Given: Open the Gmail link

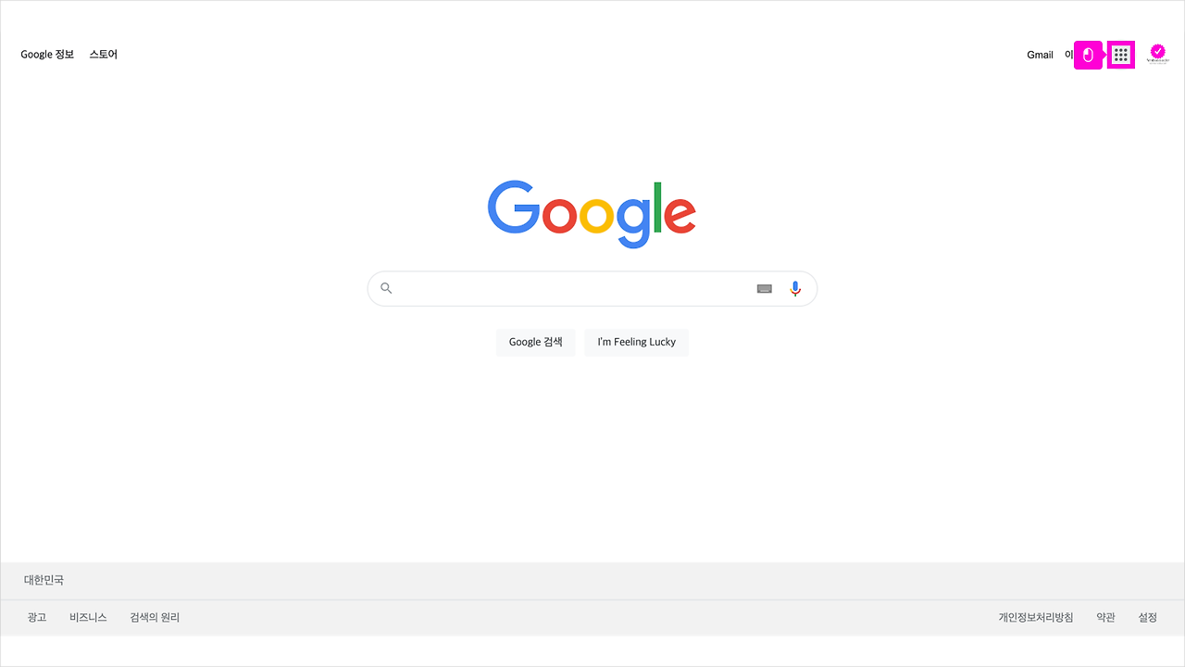Looking at the screenshot, I should 1040,55.
